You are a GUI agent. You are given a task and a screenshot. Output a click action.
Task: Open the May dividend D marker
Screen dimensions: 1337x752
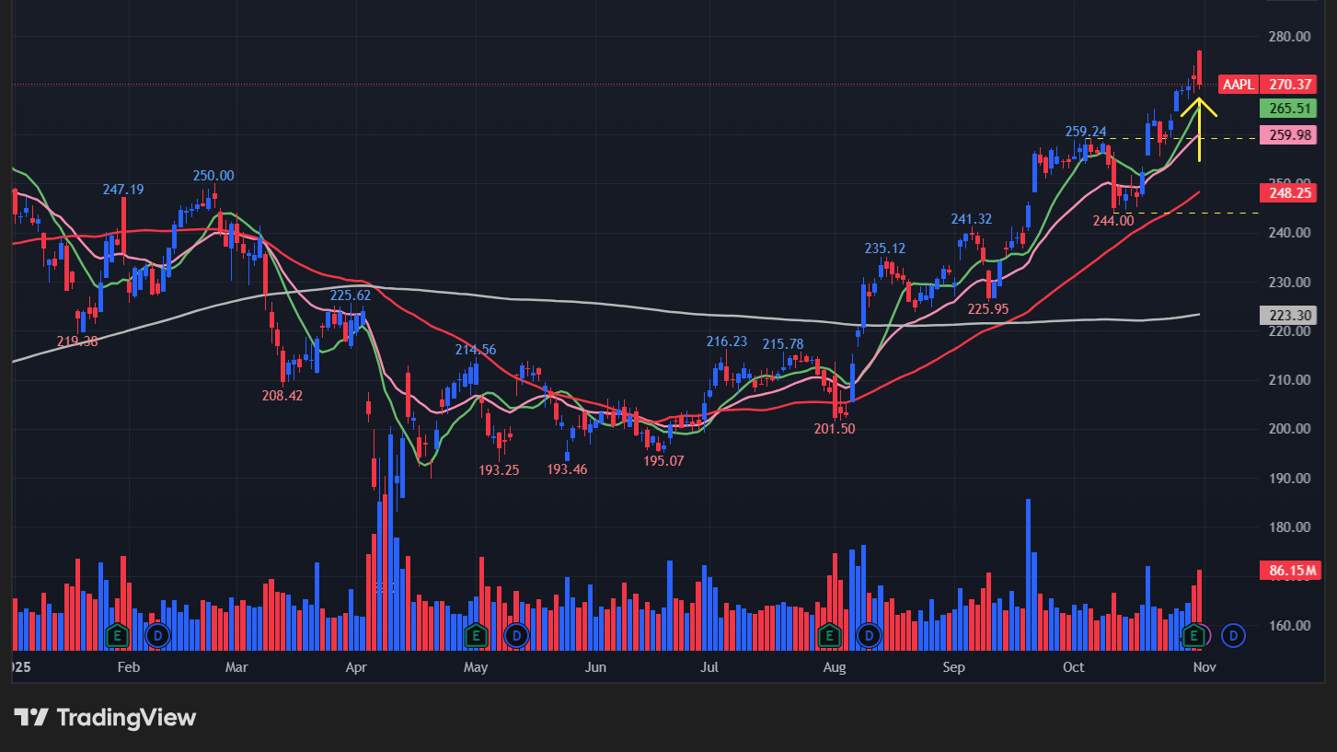[516, 635]
